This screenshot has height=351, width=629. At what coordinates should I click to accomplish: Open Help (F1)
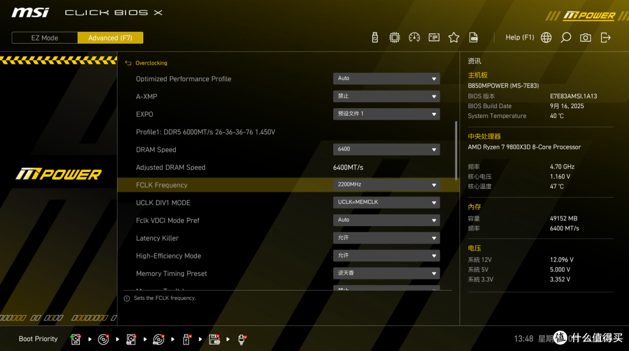pyautogui.click(x=520, y=38)
